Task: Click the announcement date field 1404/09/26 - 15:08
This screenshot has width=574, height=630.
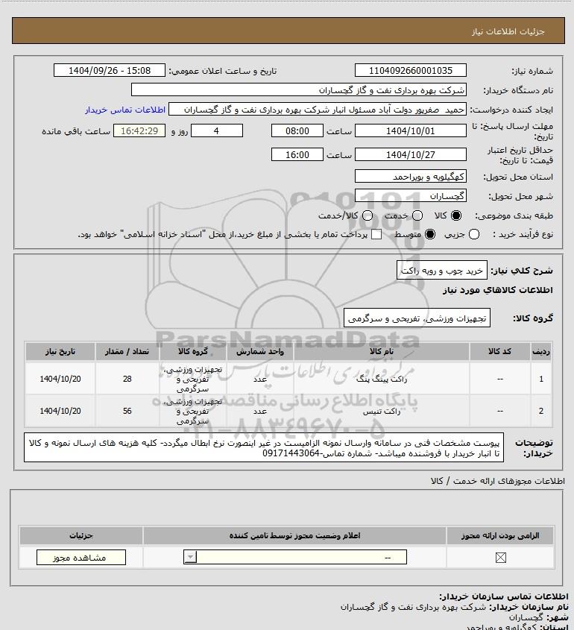Action: (110, 70)
